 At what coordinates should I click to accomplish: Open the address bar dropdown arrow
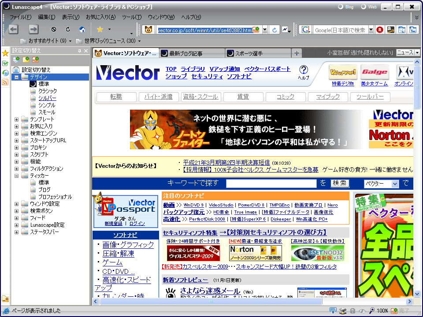tap(265, 30)
